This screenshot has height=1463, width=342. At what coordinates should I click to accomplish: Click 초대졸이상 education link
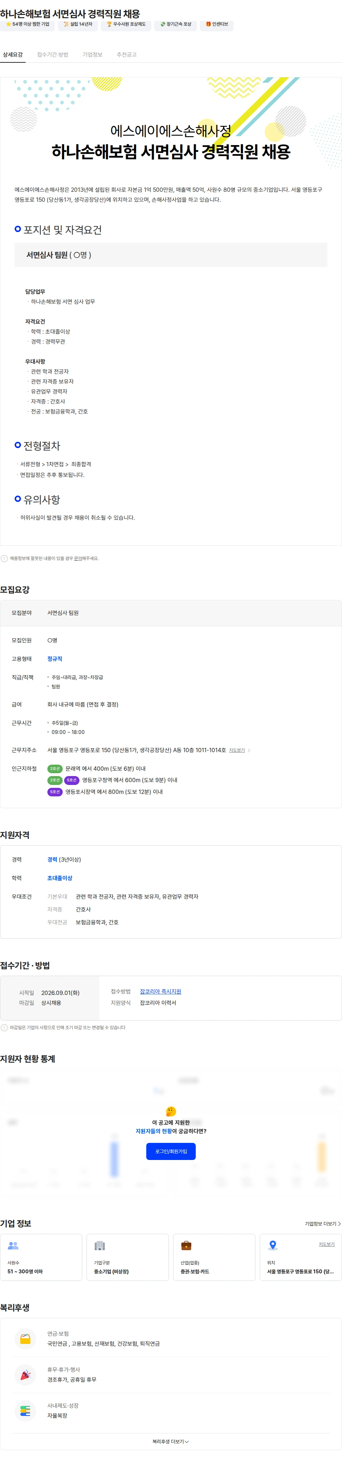point(59,878)
